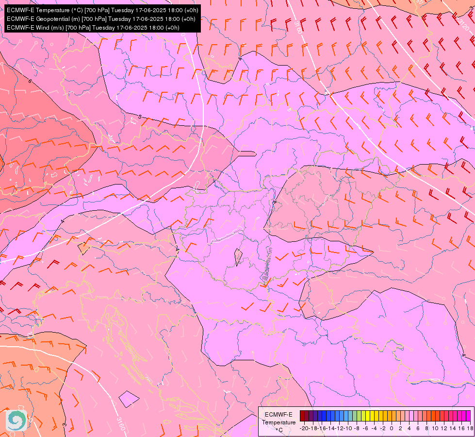Click the isotherm label 5
This screenshot has height=437, width=475.
tap(140, 117)
